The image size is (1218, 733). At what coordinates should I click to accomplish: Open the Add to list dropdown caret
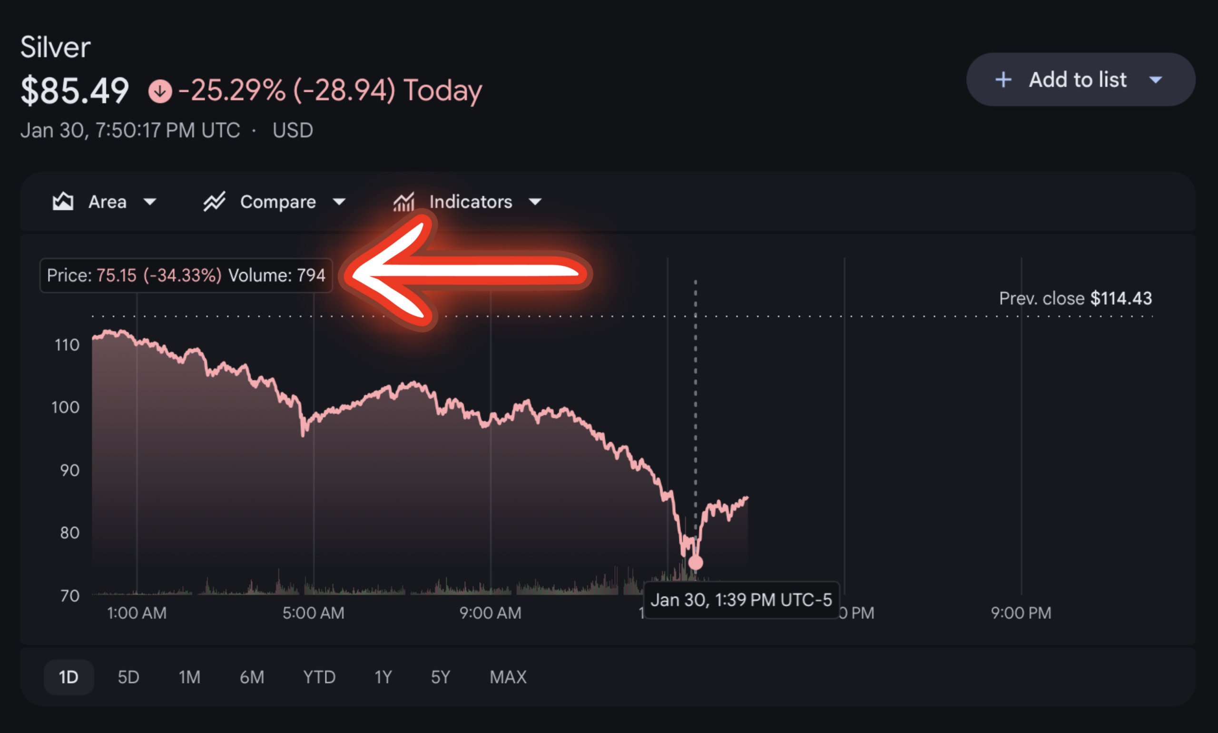1156,79
